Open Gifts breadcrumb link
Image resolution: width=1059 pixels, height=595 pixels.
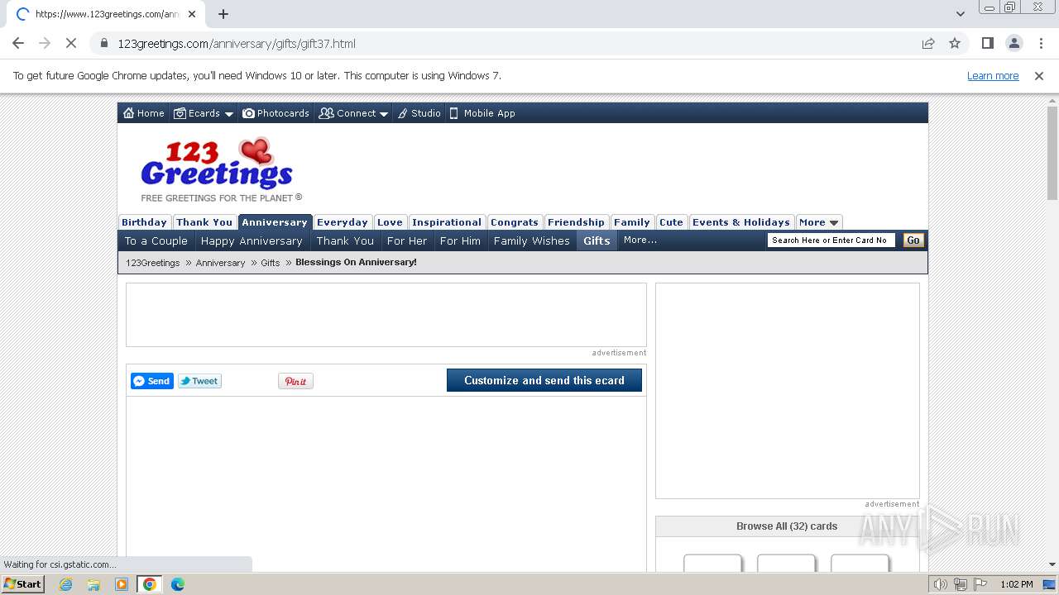click(x=271, y=263)
